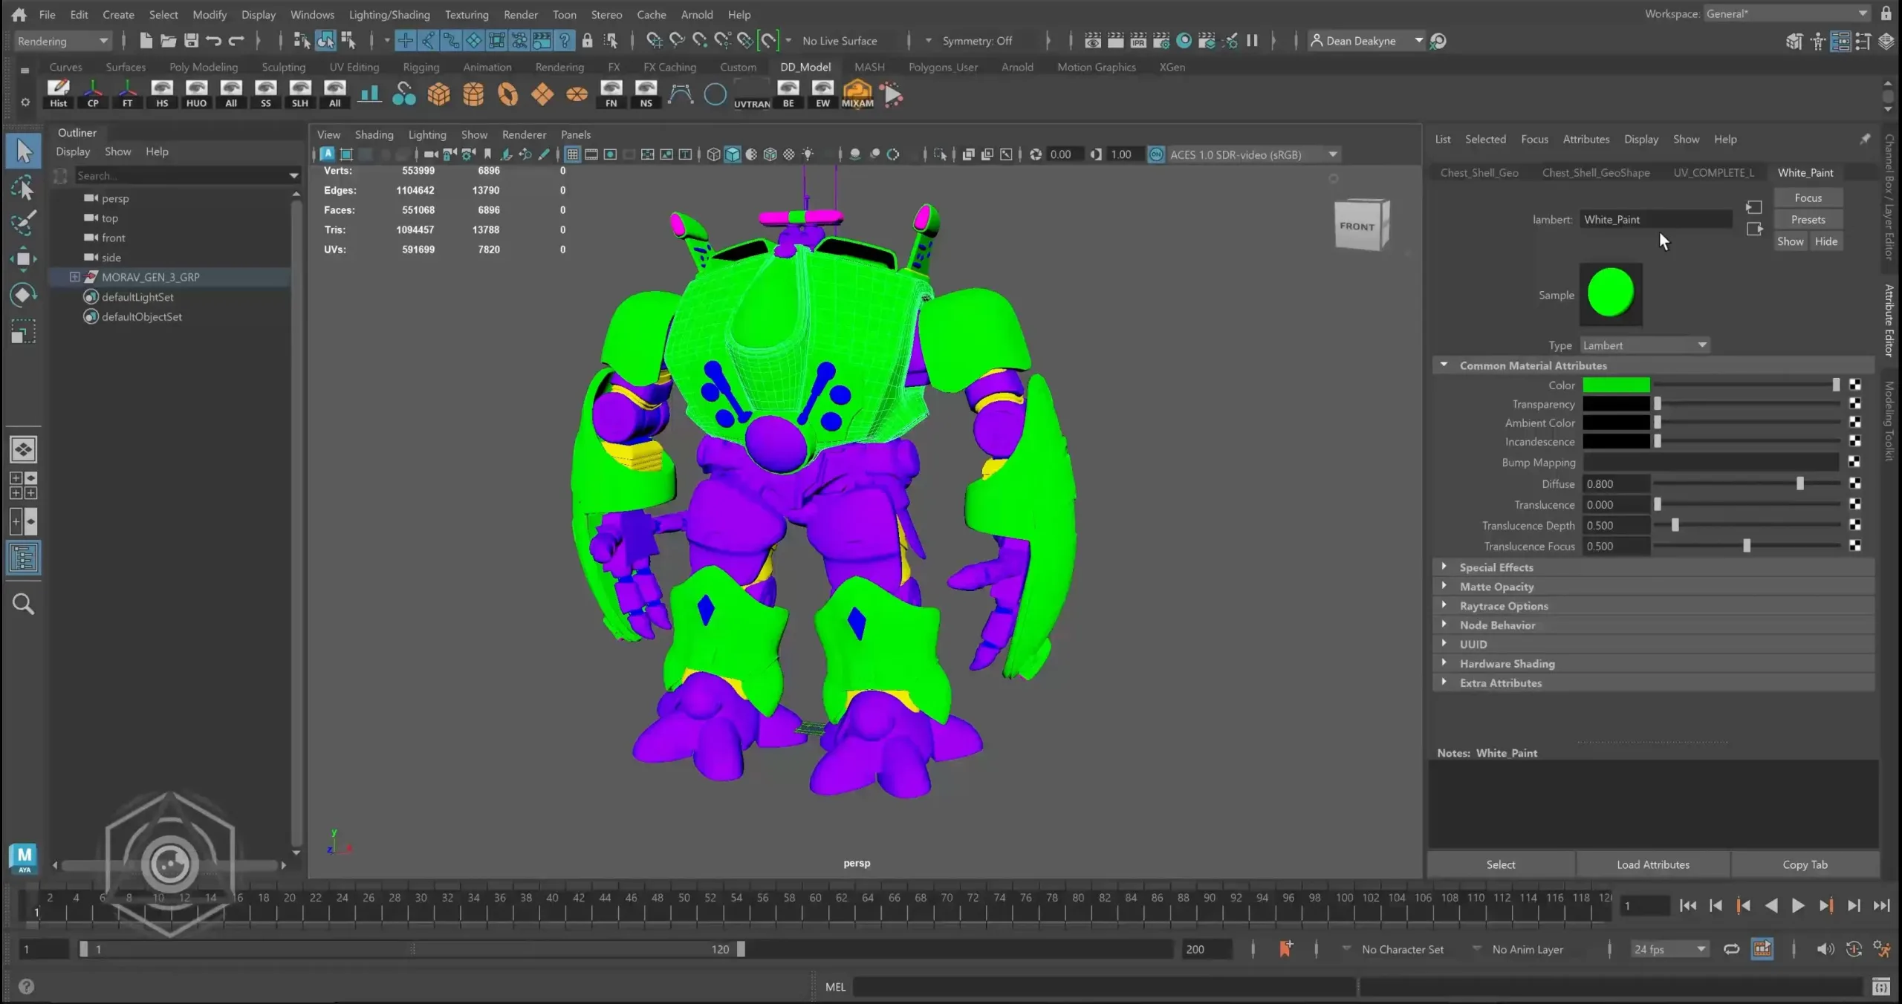Toggle Symmetry Off setting
Screen dimensions: 1902x1004
(x=978, y=40)
